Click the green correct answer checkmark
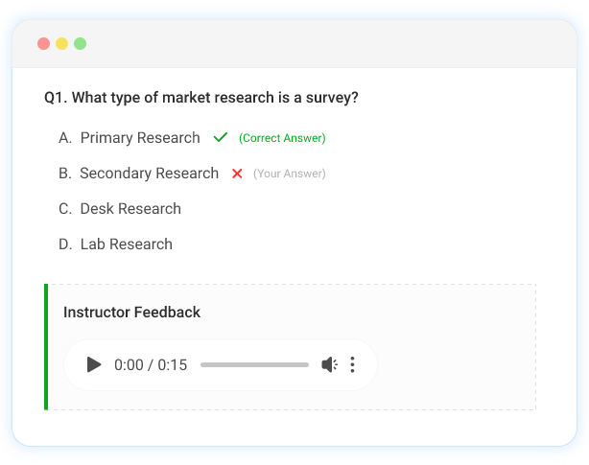 click(x=221, y=138)
